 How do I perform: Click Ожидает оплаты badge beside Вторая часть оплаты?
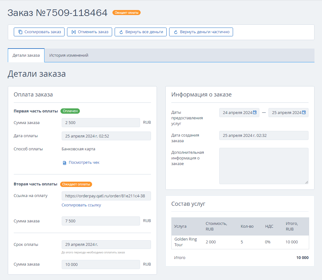pyautogui.click(x=76, y=184)
